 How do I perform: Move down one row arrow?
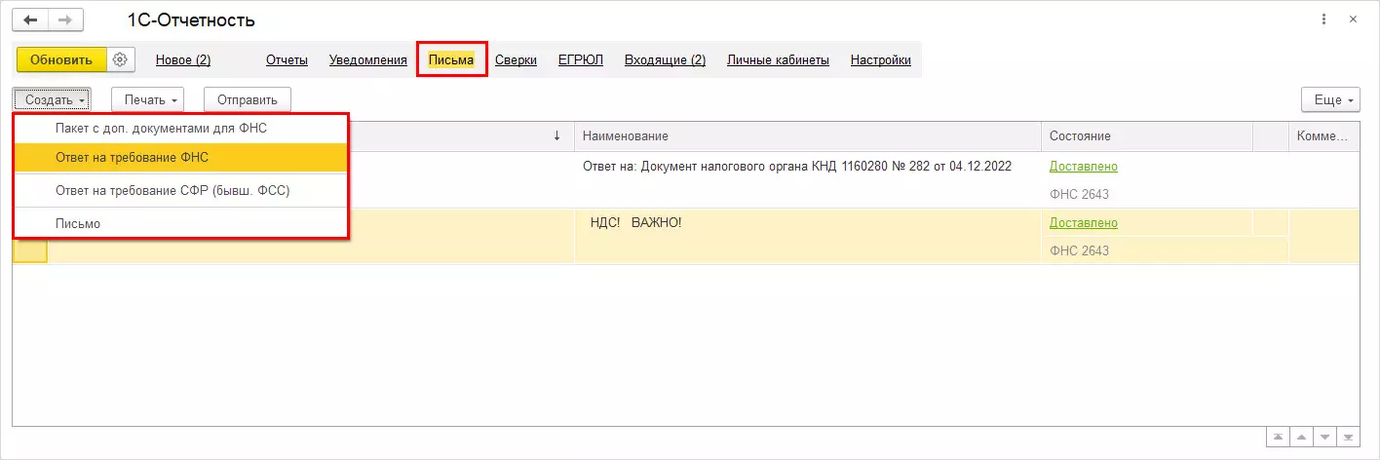tap(1325, 438)
